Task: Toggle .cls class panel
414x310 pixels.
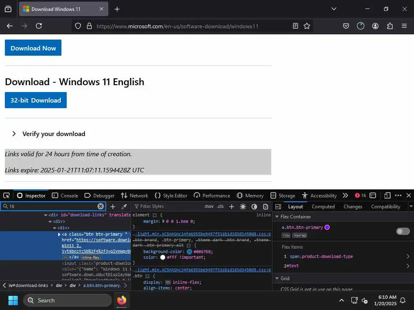Action: pos(220,207)
